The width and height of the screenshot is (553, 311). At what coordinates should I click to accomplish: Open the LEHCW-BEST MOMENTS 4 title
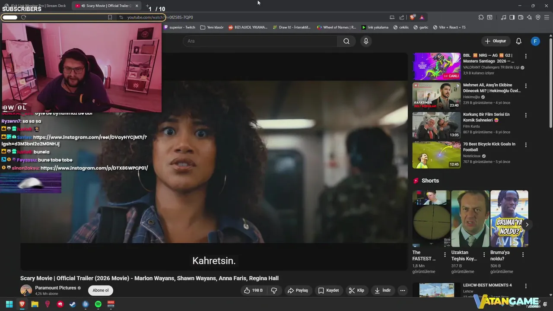[487, 285]
